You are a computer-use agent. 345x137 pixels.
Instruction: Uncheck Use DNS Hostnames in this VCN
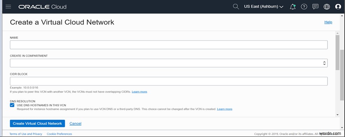12,105
